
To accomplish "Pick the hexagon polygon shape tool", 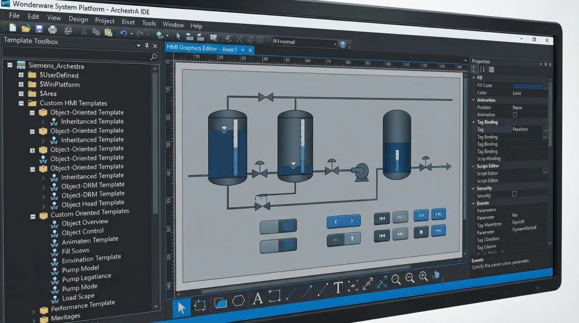I will tap(239, 302).
